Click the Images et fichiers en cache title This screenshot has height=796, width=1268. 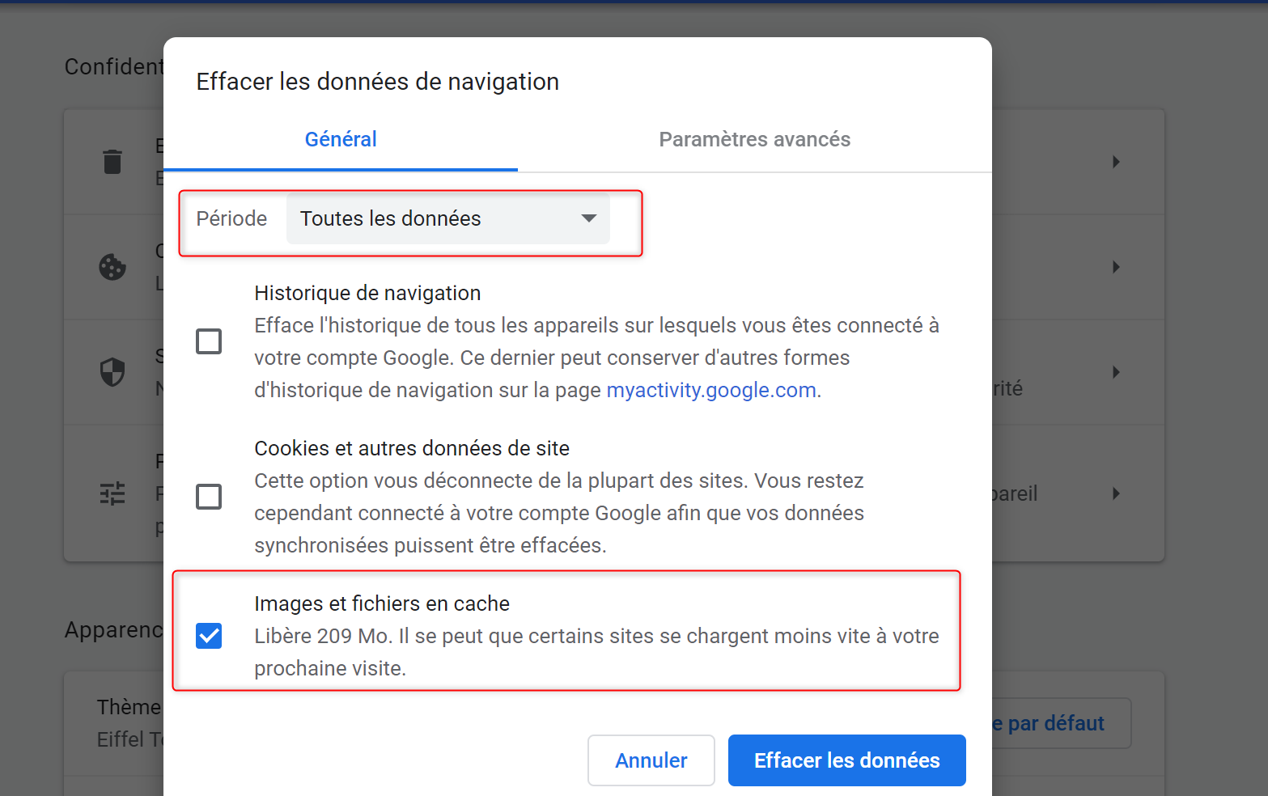[x=381, y=603]
